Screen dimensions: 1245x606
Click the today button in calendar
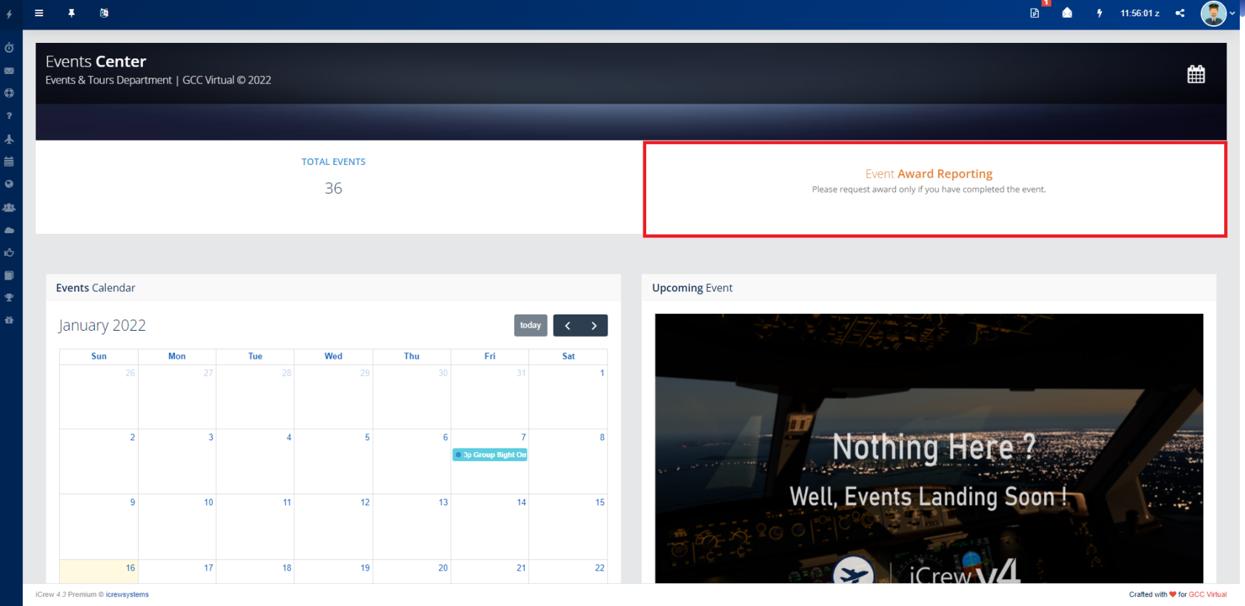531,326
